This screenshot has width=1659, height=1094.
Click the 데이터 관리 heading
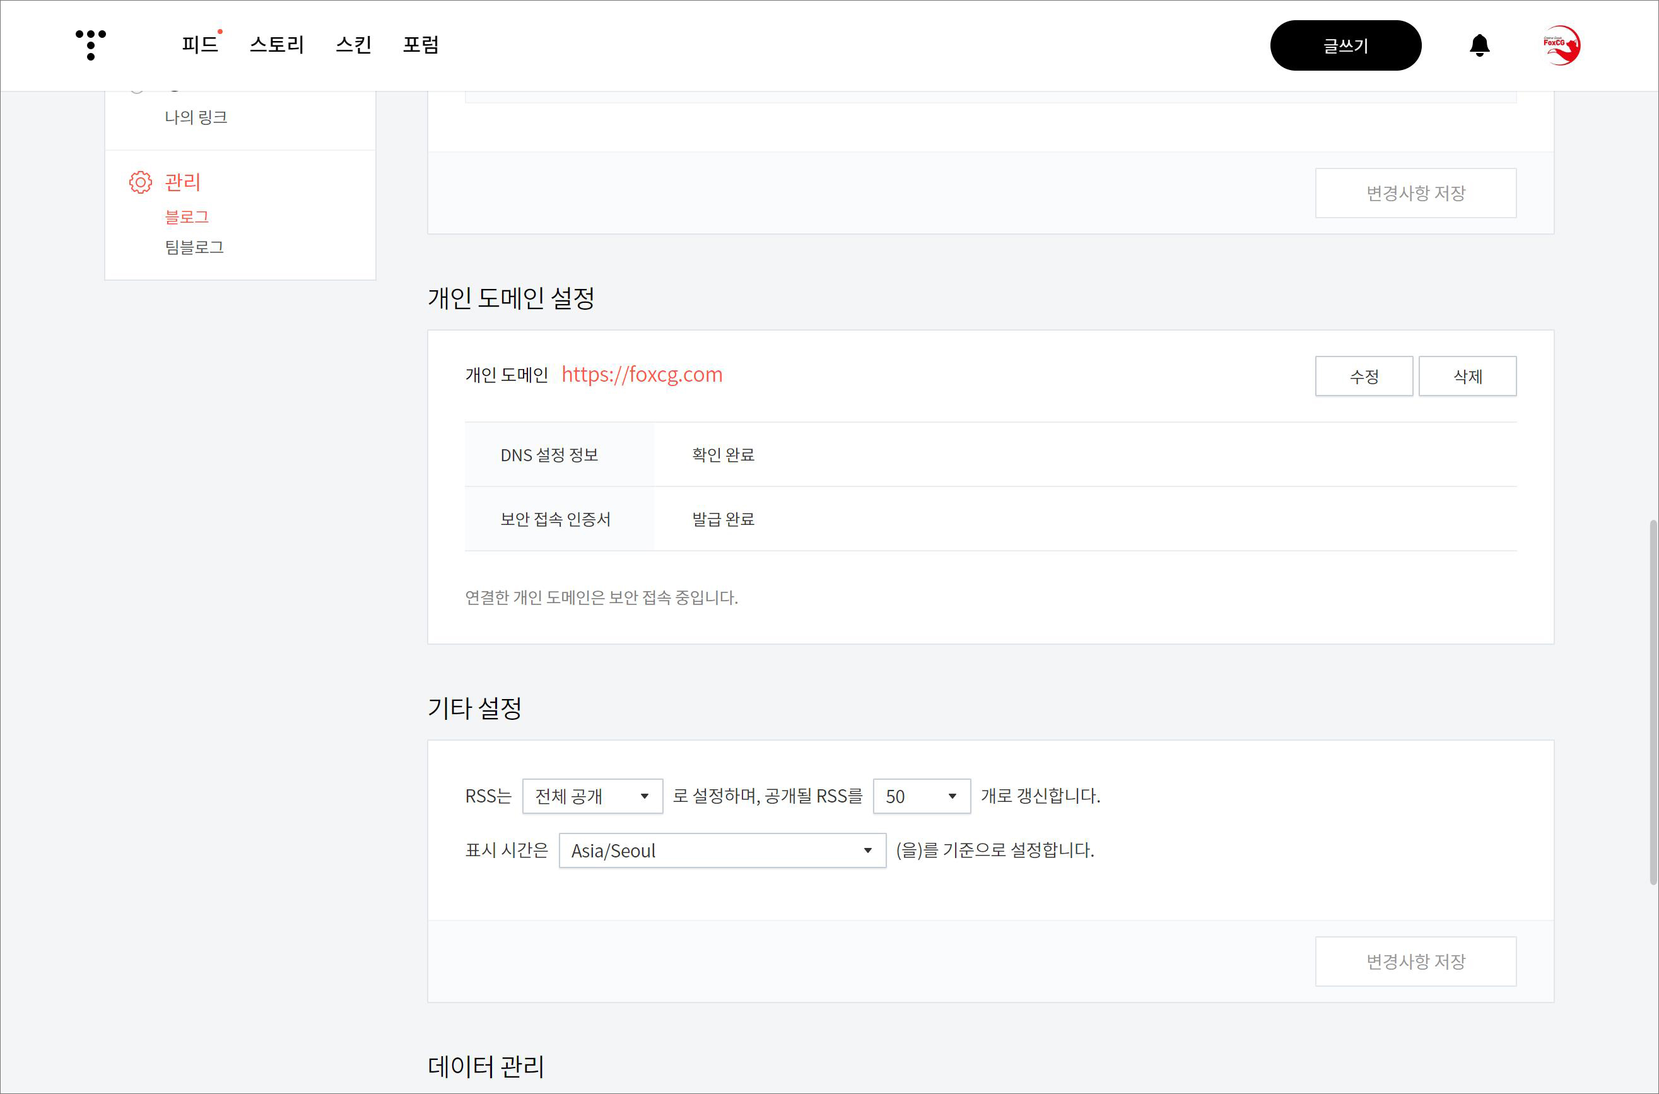[486, 1067]
